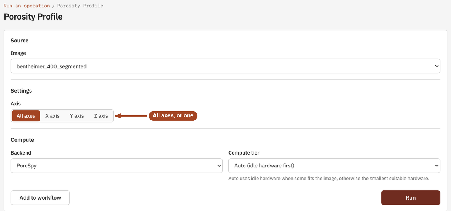Expand the Compute tier dropdown
Image resolution: width=451 pixels, height=211 pixels.
coord(334,166)
